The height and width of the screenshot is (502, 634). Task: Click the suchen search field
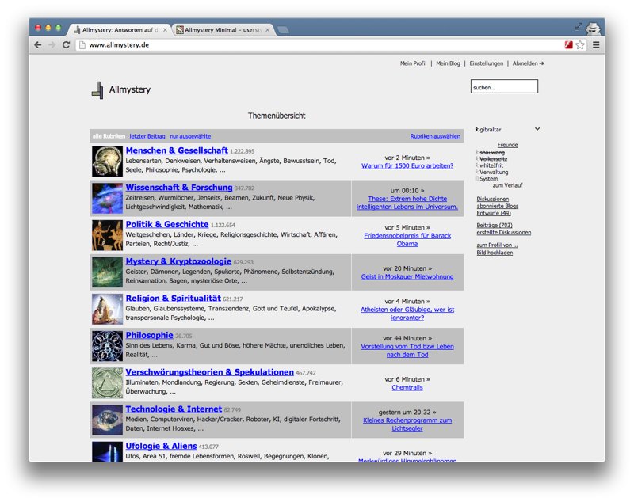(x=504, y=86)
